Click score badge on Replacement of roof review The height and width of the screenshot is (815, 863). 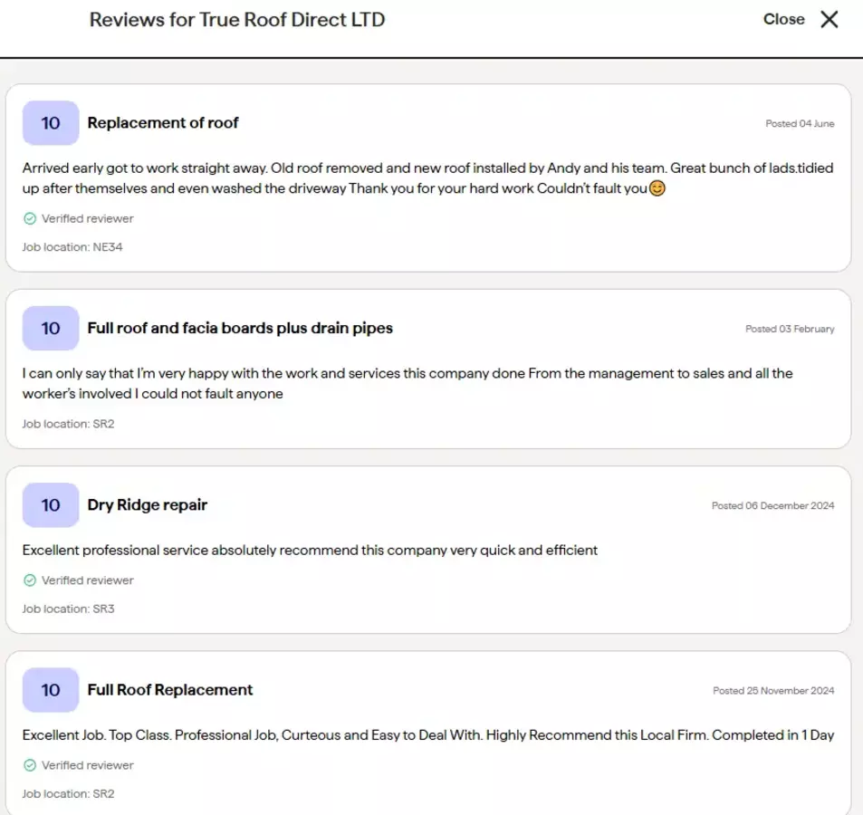(51, 123)
